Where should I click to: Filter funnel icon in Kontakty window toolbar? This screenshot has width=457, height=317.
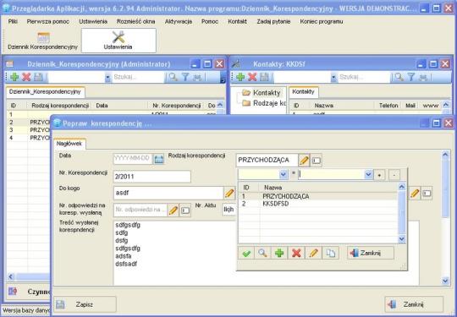[x=411, y=77]
